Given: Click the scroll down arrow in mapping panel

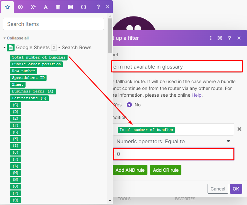Looking at the screenshot, I should [x=110, y=200].
